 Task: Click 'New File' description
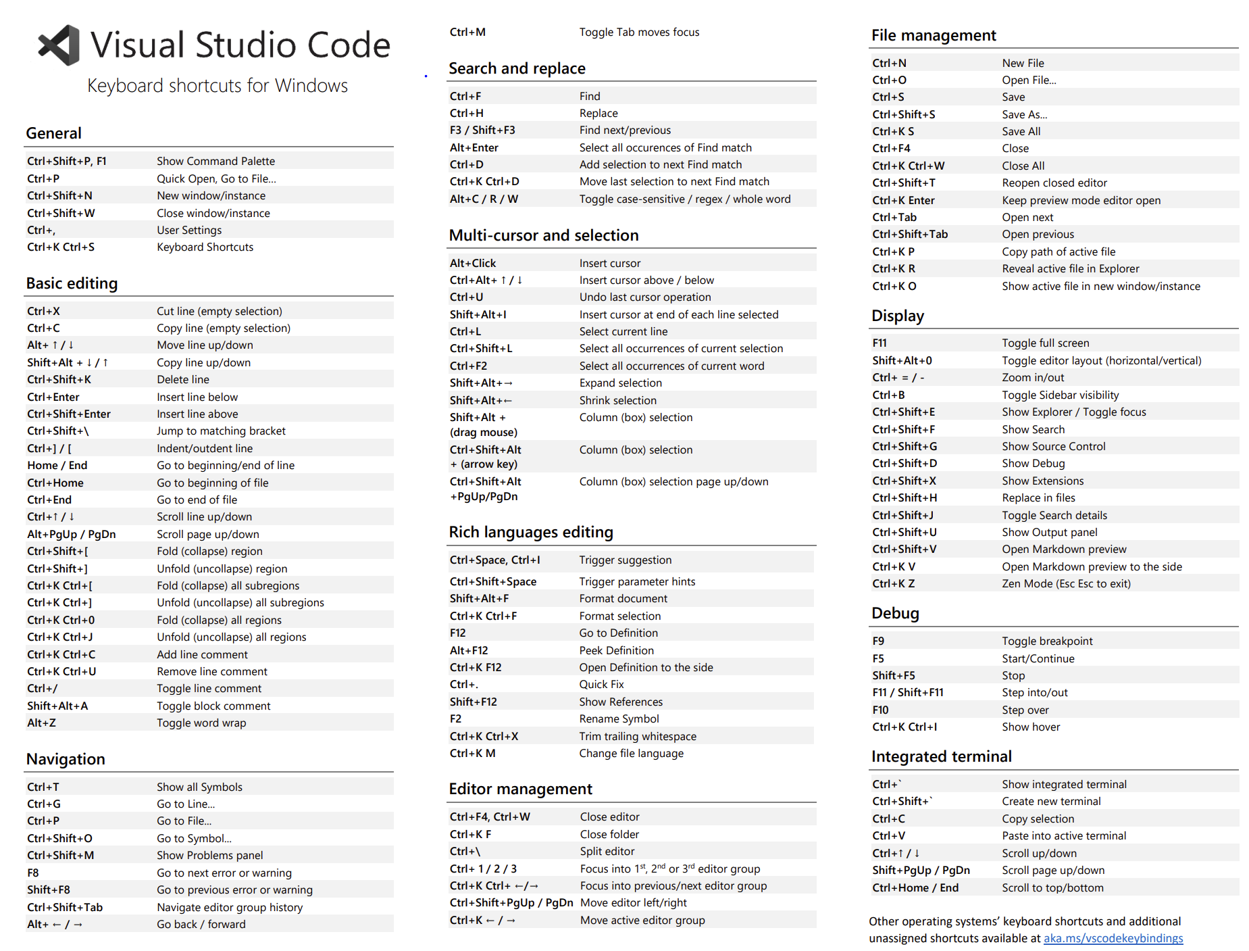click(1023, 63)
